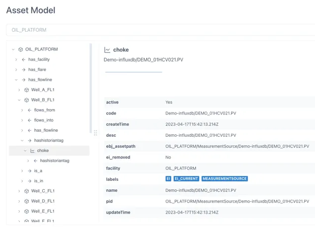Click the ei_removed value No
The image size is (315, 227).
(x=168, y=157)
